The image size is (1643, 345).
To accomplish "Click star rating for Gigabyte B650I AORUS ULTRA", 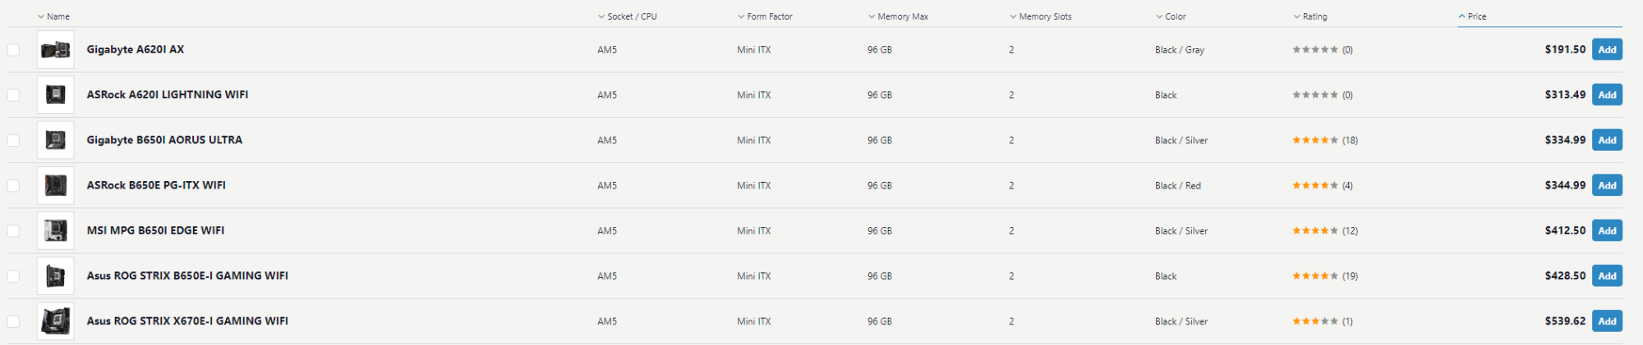I will (x=1314, y=140).
